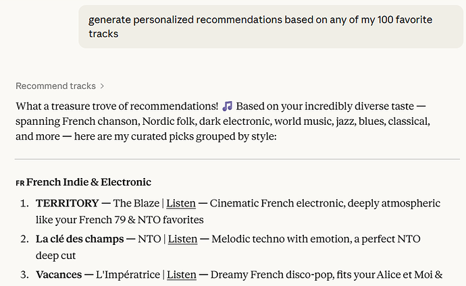
Task: Click the FR flag label icon
Action: point(20,183)
